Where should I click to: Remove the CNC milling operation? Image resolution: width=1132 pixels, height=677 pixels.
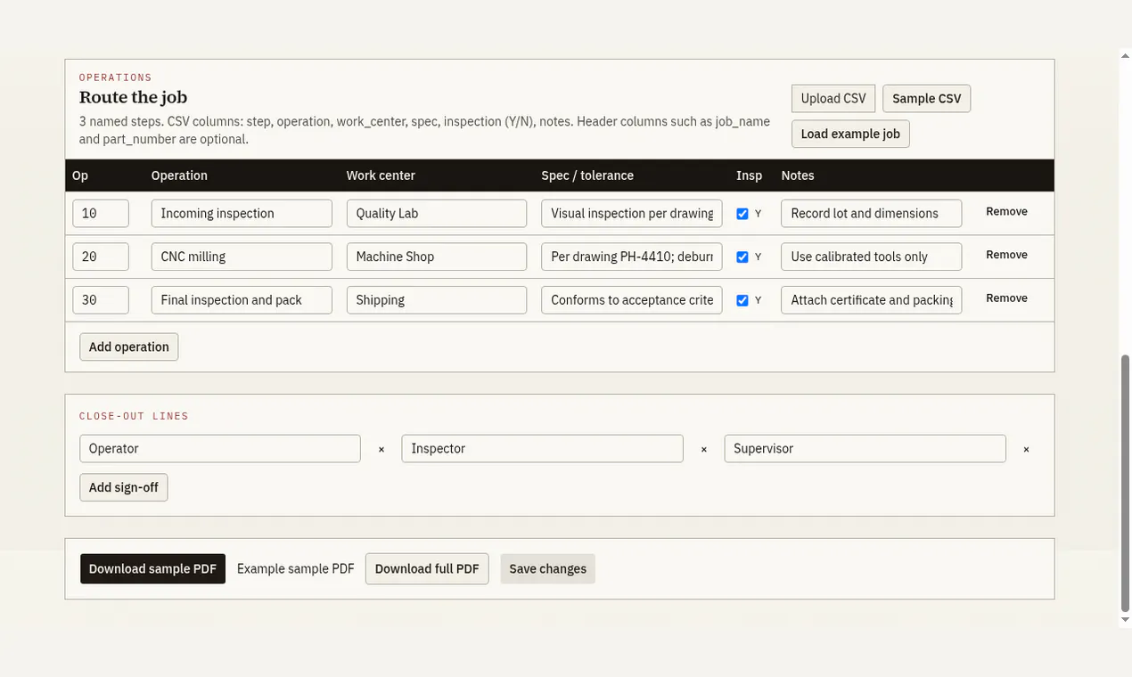1006,256
